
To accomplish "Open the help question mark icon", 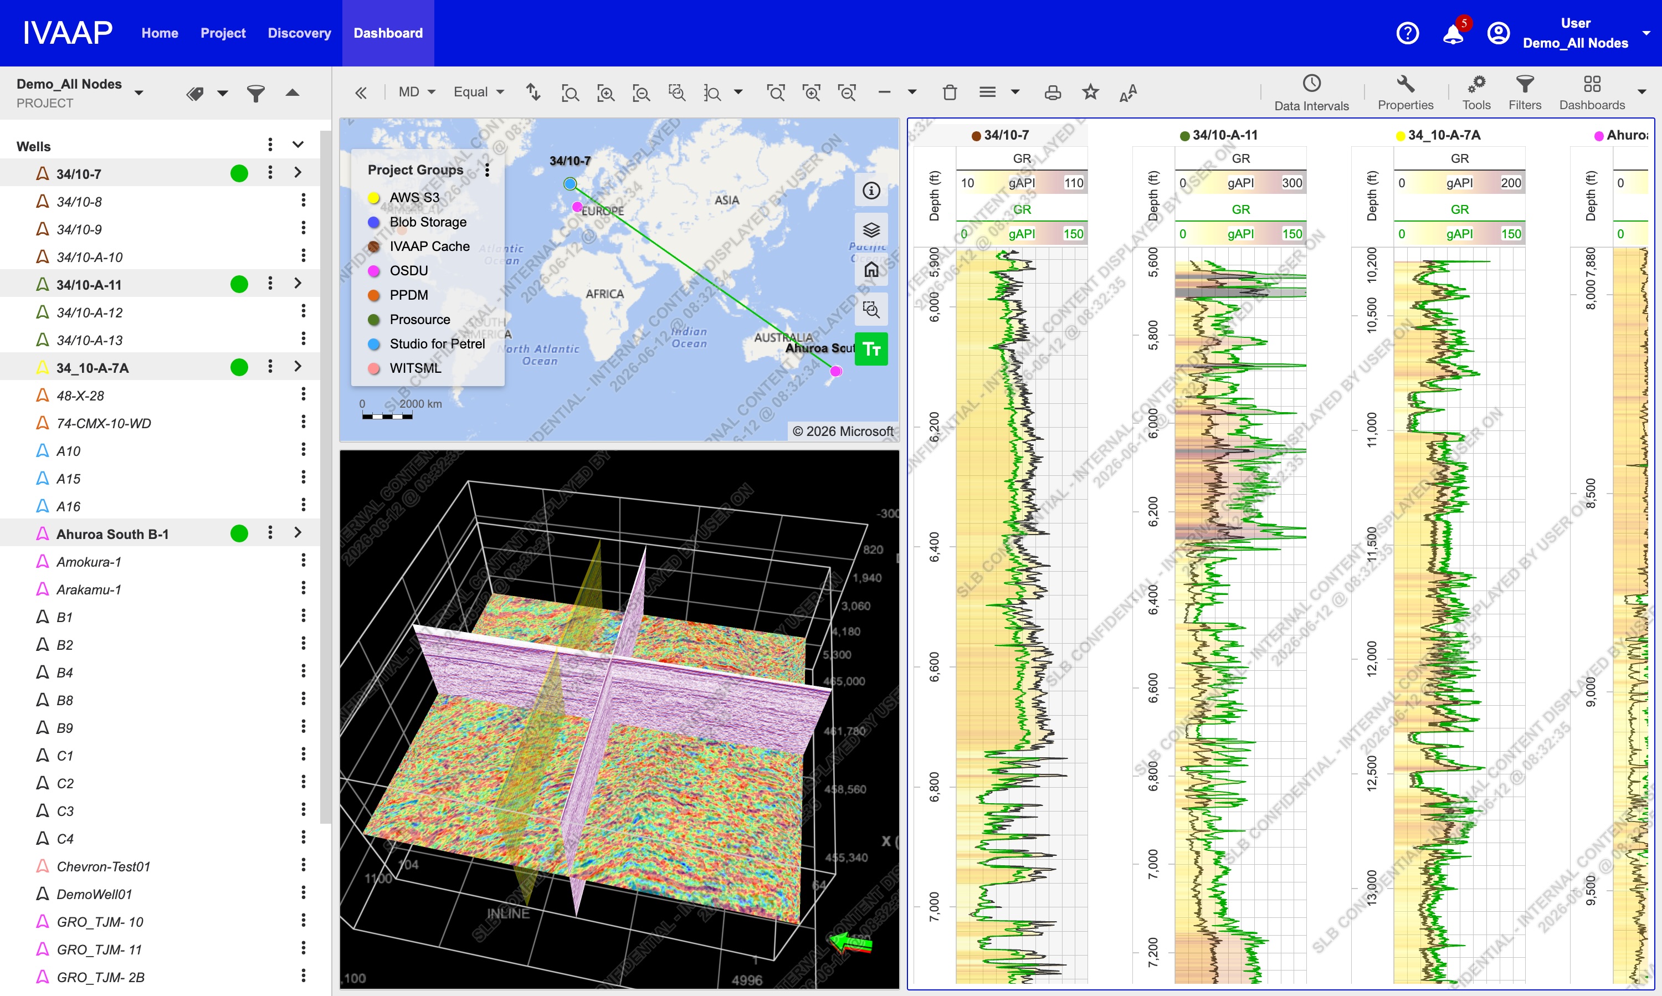I will [1408, 33].
